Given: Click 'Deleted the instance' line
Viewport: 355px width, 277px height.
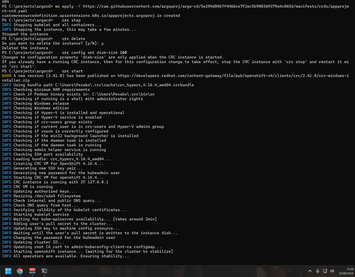Looking at the screenshot, I should click(25, 48).
